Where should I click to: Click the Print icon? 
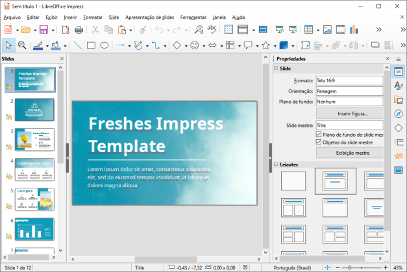79,30
